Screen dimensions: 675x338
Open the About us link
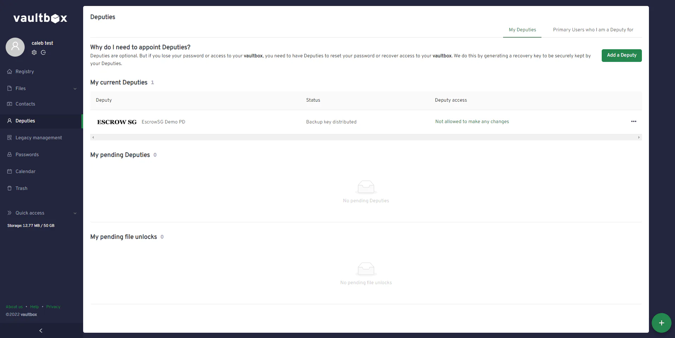click(x=14, y=307)
